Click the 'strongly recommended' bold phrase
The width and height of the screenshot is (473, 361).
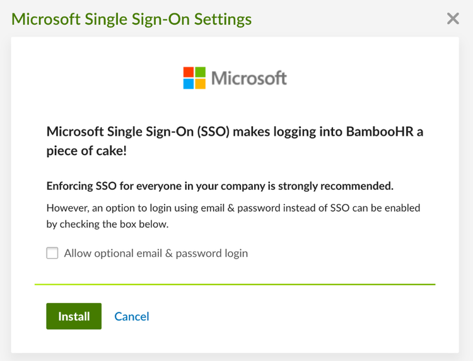[x=336, y=186]
